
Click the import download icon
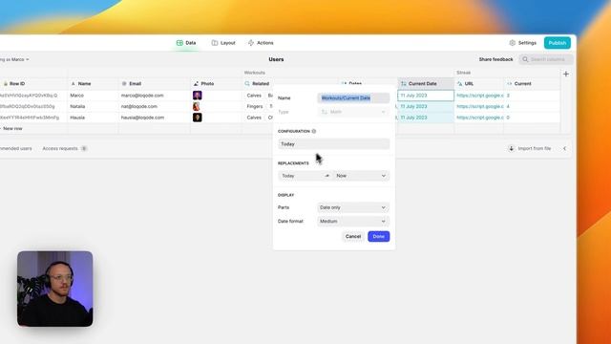pyautogui.click(x=512, y=149)
